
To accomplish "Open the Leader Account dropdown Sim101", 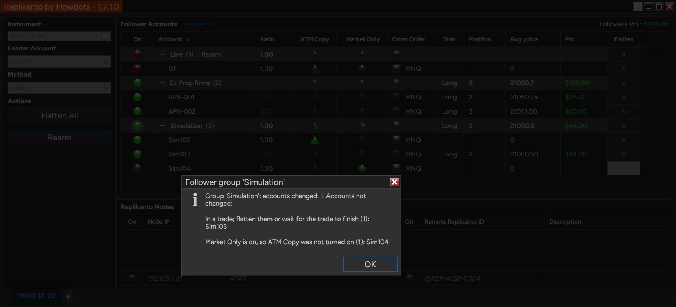I will pyautogui.click(x=59, y=61).
